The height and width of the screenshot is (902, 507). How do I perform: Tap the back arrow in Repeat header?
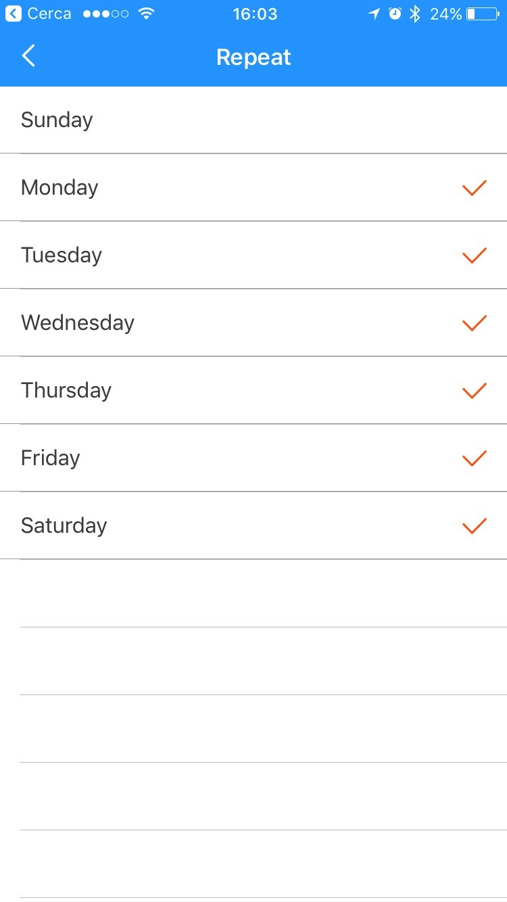(x=28, y=56)
